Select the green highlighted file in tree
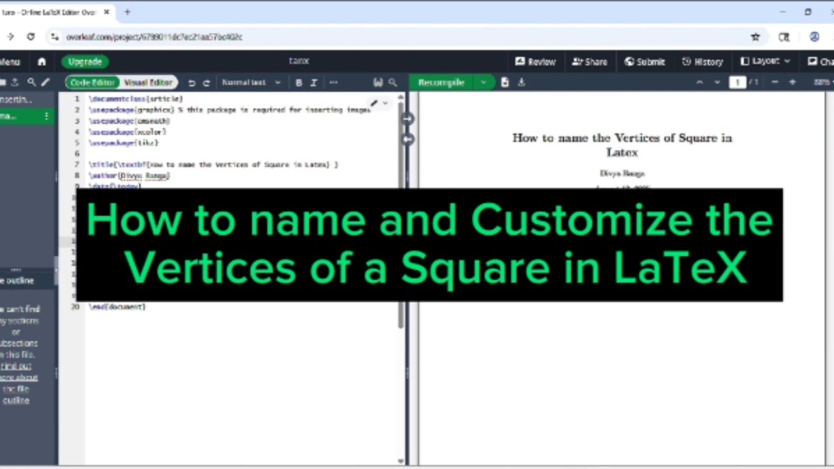Viewport: 834px width, 469px height. [26, 116]
